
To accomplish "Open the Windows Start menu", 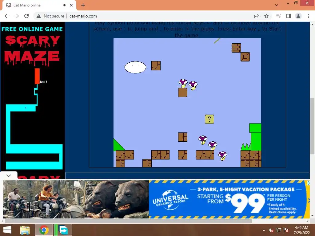I will [7, 230].
